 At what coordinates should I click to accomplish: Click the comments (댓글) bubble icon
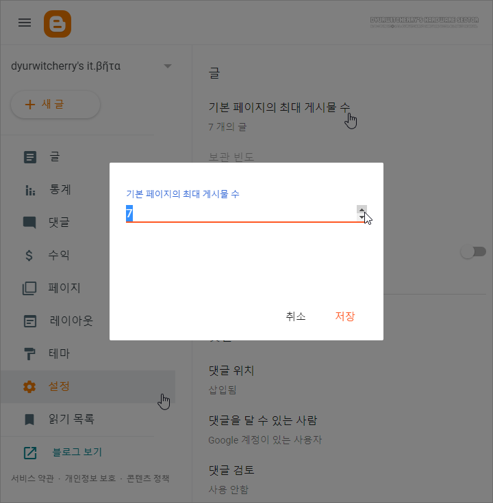point(29,222)
